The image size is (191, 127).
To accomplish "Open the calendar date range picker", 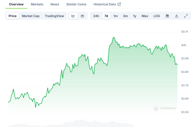I will point(167,16).
